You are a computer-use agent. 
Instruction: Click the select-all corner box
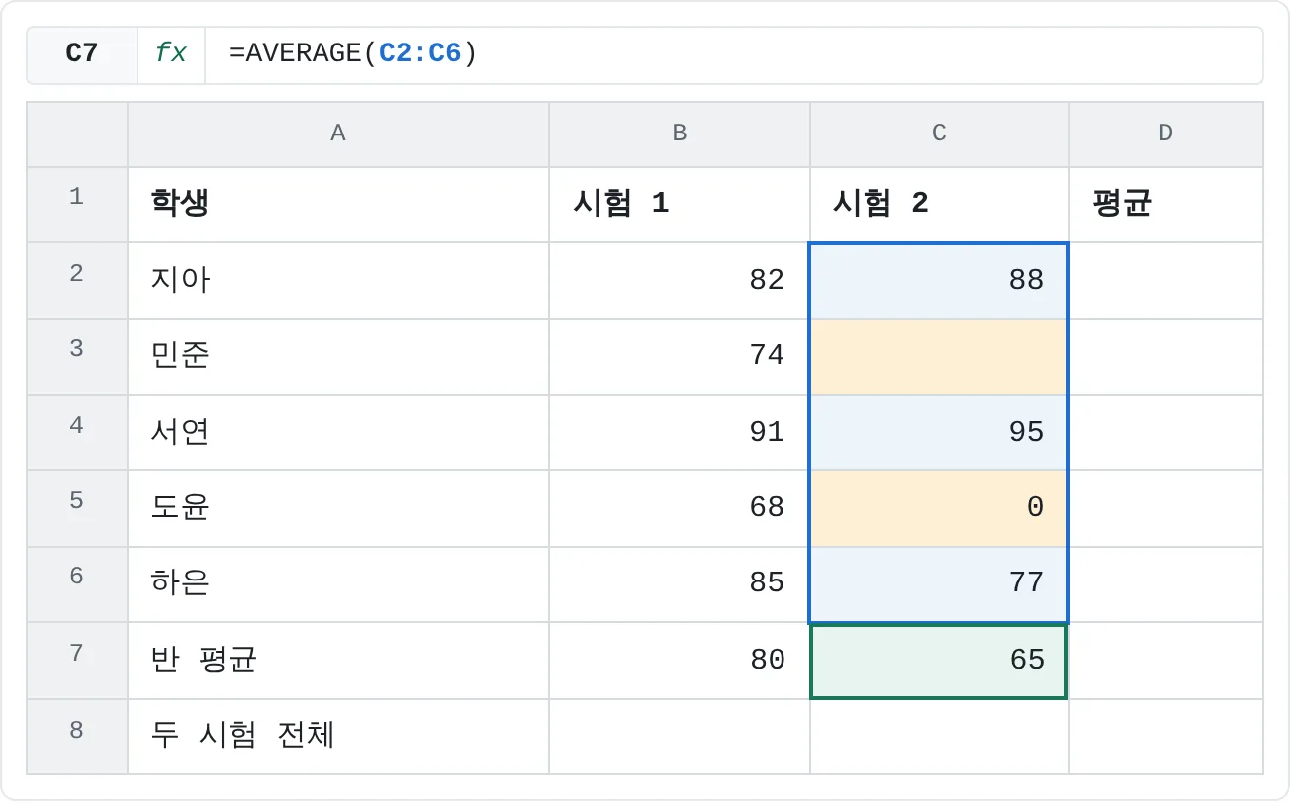[x=77, y=134]
